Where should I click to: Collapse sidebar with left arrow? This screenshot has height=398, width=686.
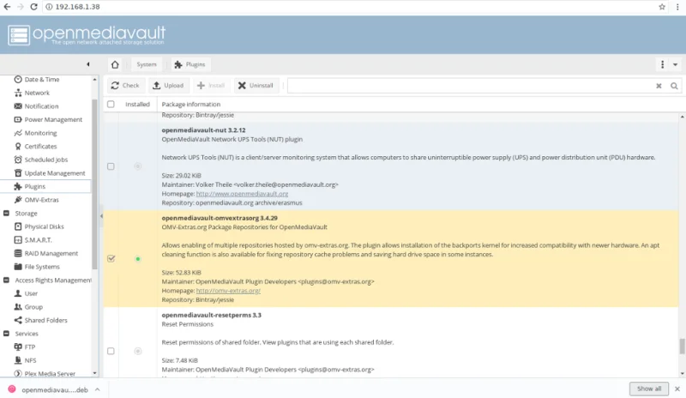point(88,64)
